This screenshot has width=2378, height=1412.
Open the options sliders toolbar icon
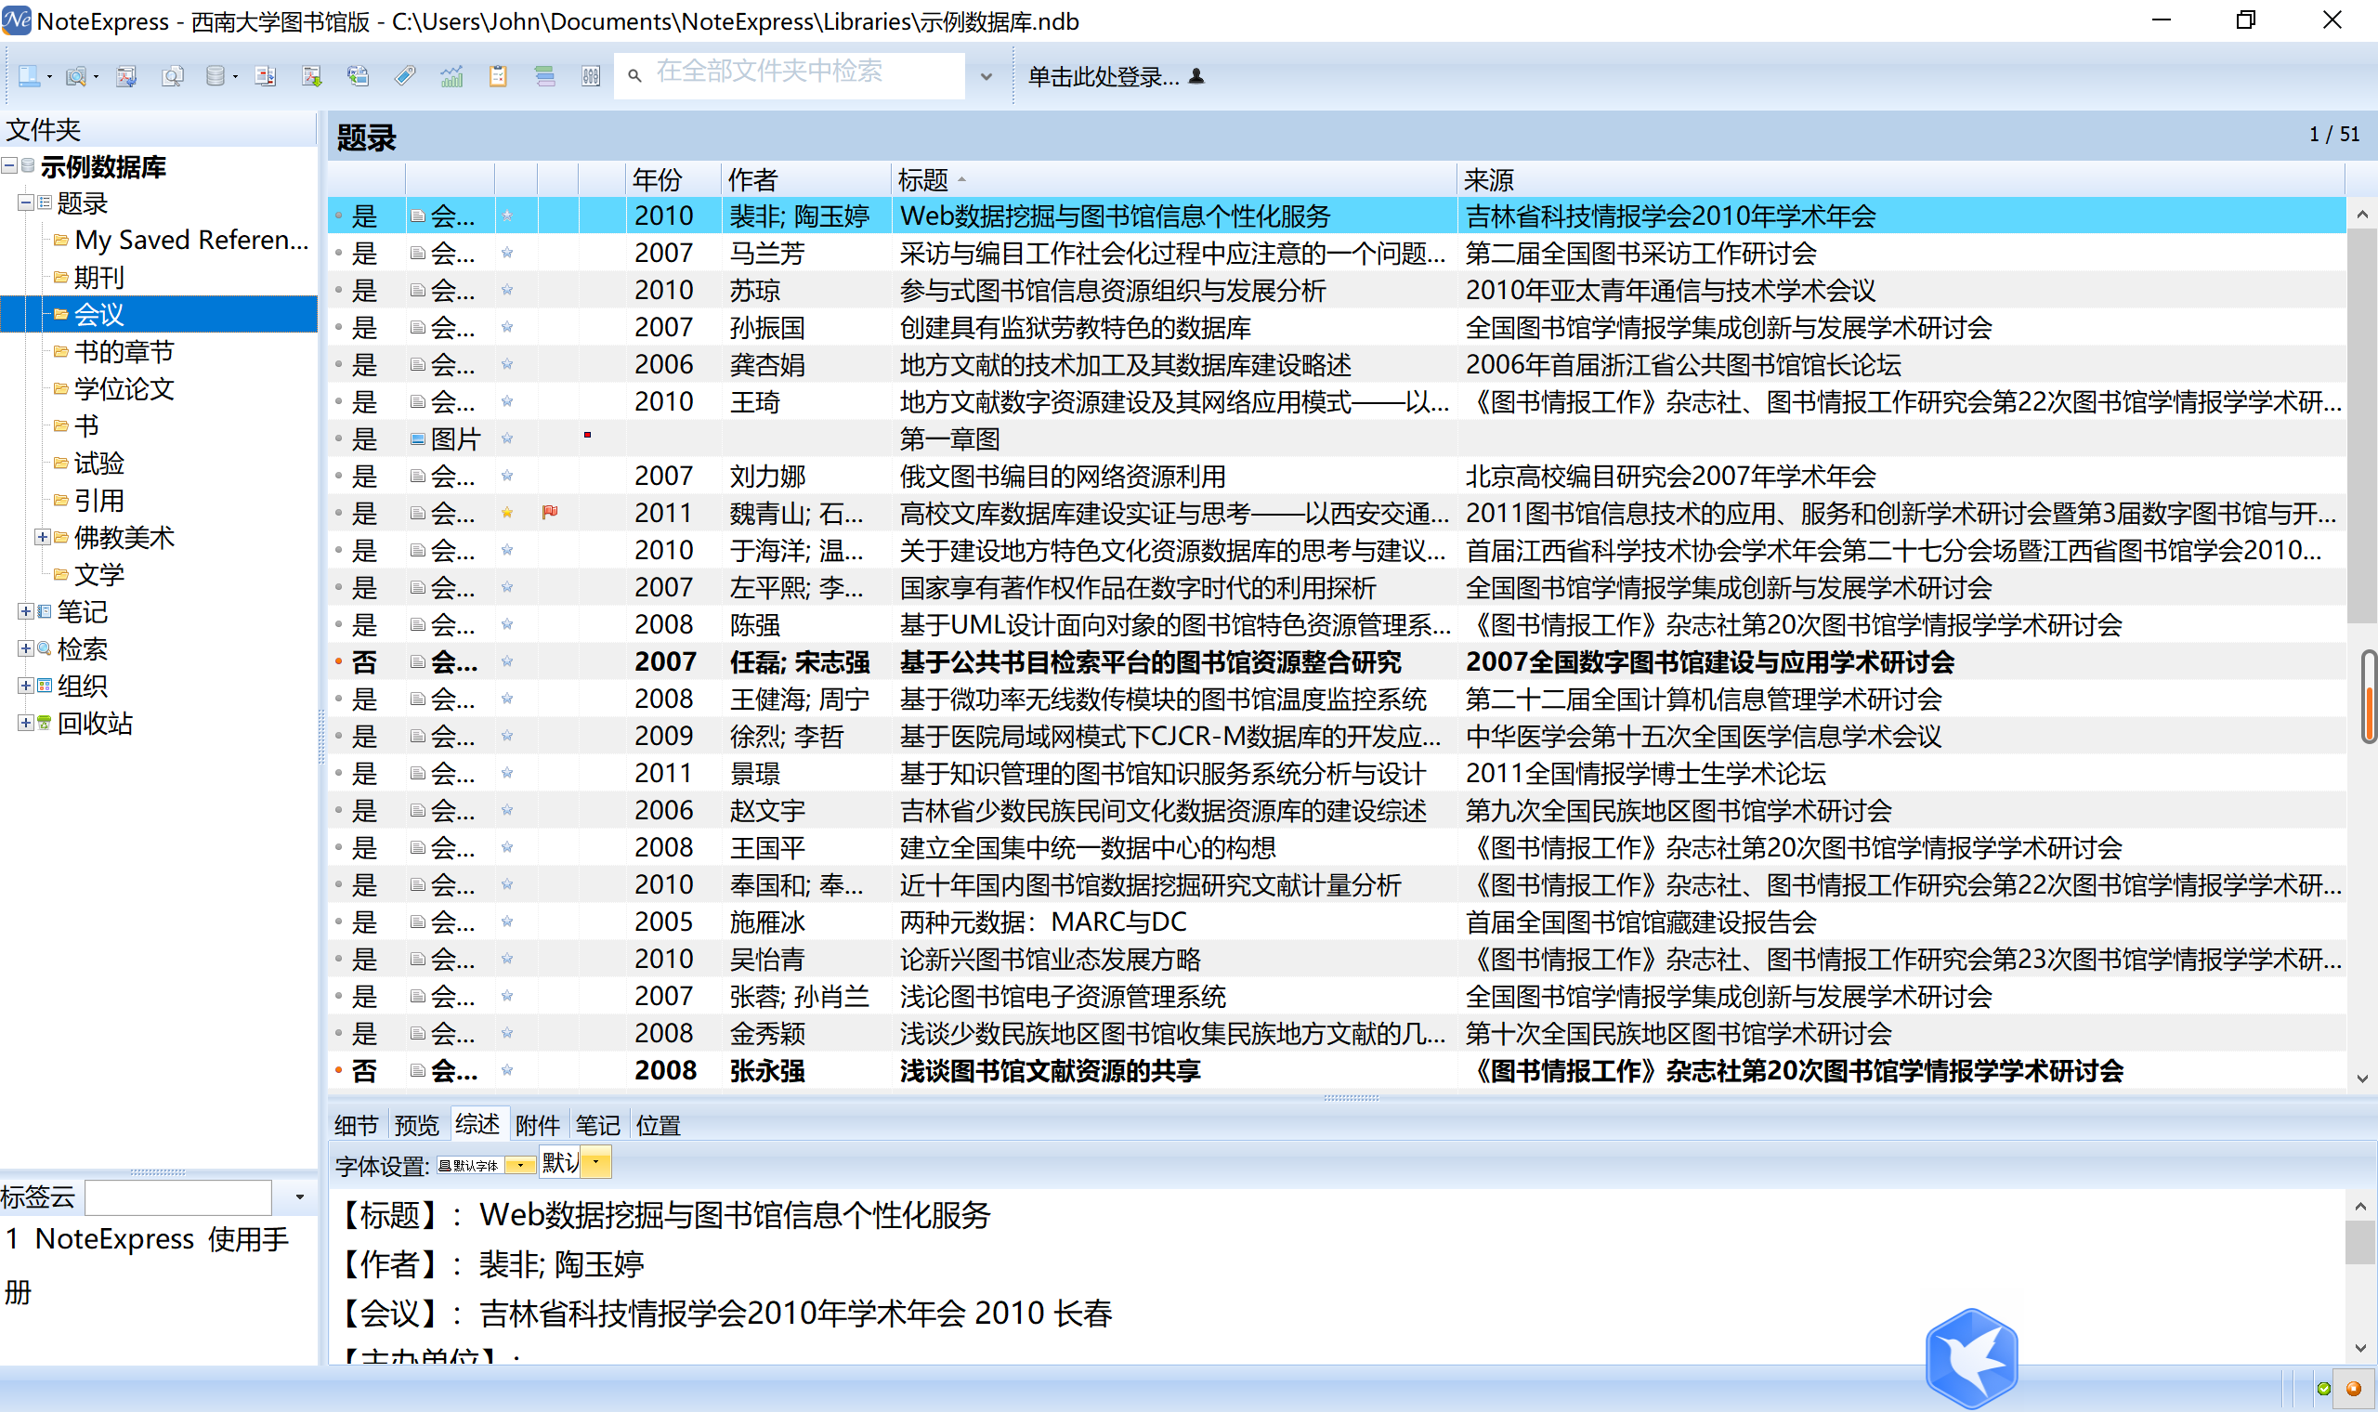click(591, 76)
